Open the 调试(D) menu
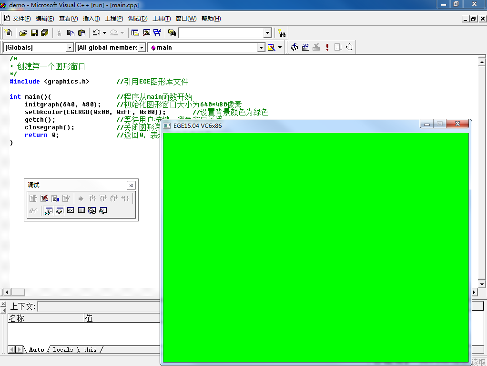Image resolution: width=487 pixels, height=366 pixels. tap(137, 19)
